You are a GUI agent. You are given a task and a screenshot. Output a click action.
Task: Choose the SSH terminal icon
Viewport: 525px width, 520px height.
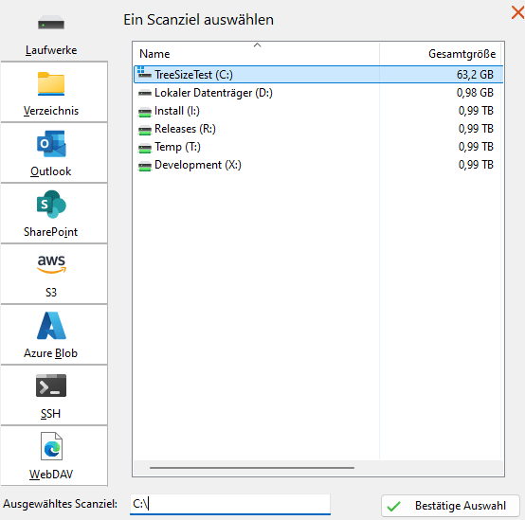(51, 386)
